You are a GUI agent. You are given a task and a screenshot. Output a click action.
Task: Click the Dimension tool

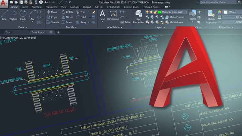click(113, 15)
